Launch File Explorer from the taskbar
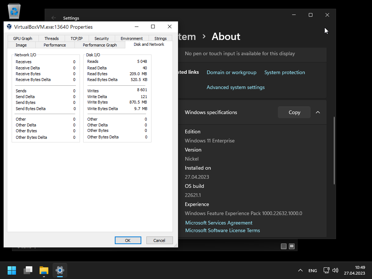 [44, 270]
